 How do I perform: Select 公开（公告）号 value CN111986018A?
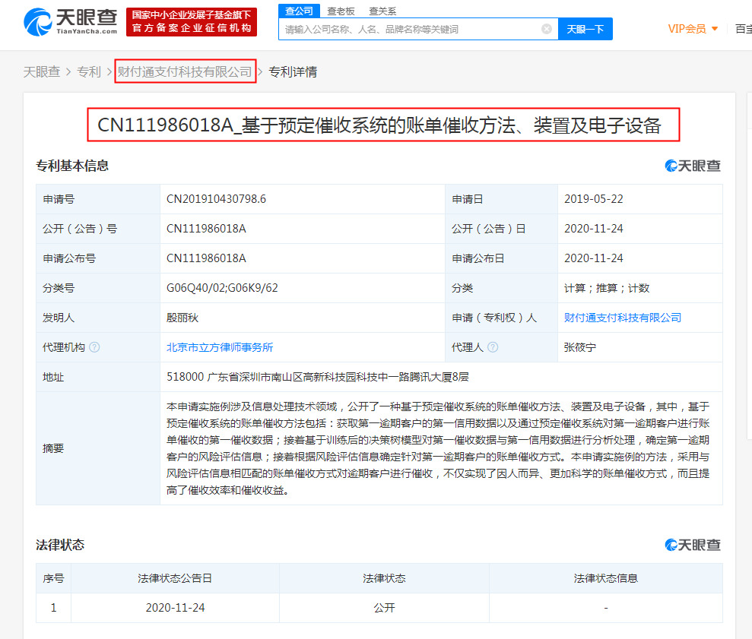pyautogui.click(x=206, y=229)
